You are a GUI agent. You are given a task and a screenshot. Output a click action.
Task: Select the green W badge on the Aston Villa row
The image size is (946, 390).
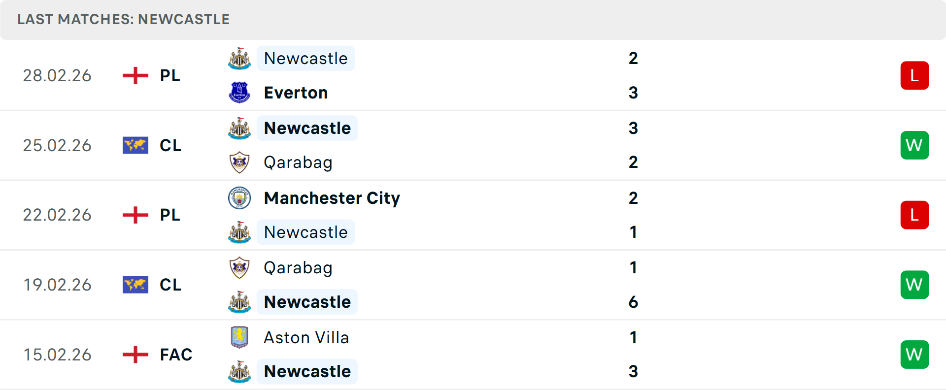point(914,355)
